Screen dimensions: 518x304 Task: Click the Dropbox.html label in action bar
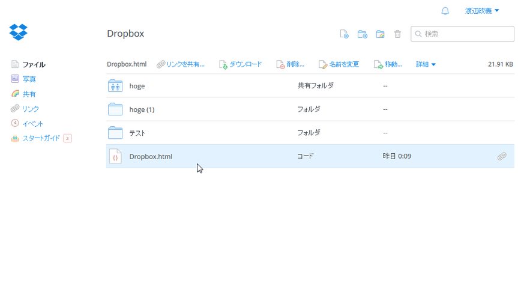(127, 64)
